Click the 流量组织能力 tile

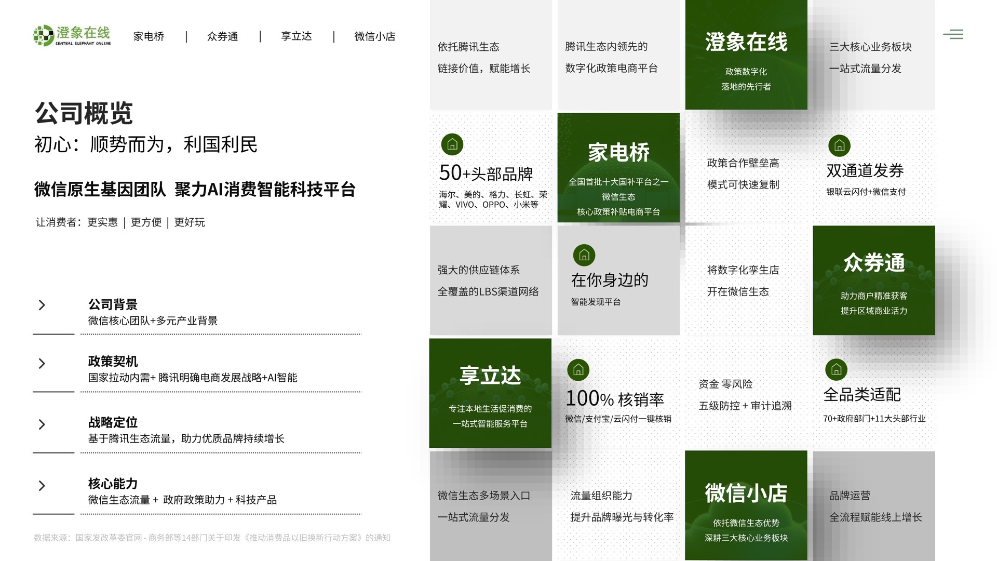[x=618, y=505]
